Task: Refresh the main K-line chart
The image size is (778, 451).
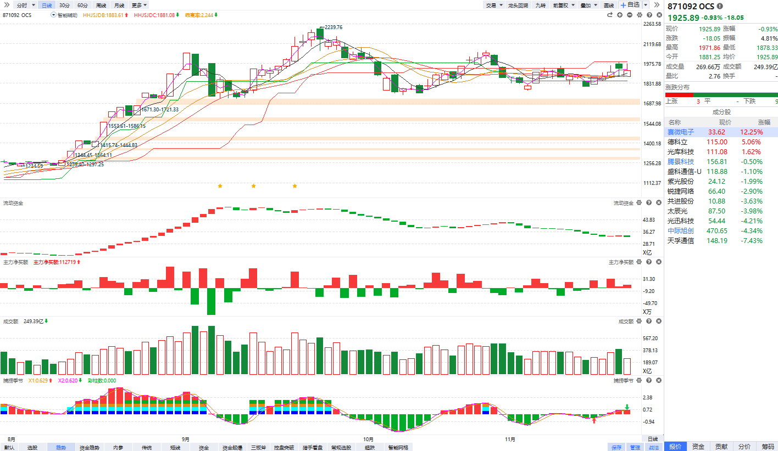Action: (610, 15)
